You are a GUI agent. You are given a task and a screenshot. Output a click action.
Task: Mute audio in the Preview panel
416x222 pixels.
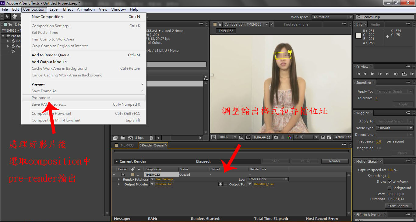[396, 74]
